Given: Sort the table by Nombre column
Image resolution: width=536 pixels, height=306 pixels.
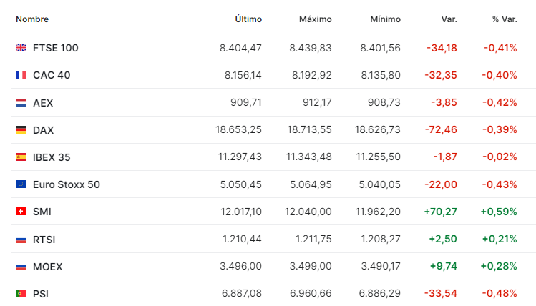Looking at the screenshot, I should [32, 19].
